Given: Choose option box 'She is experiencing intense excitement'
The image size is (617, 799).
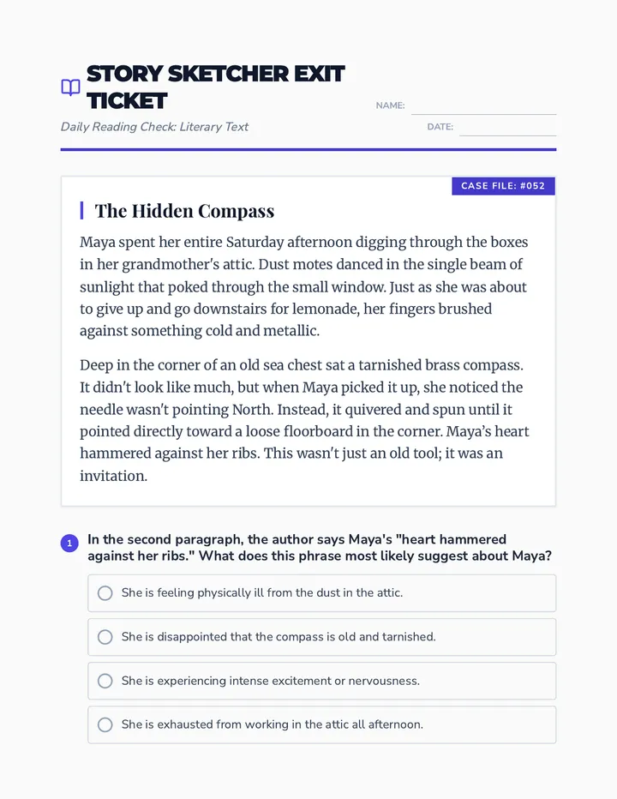Looking at the screenshot, I should [321, 681].
